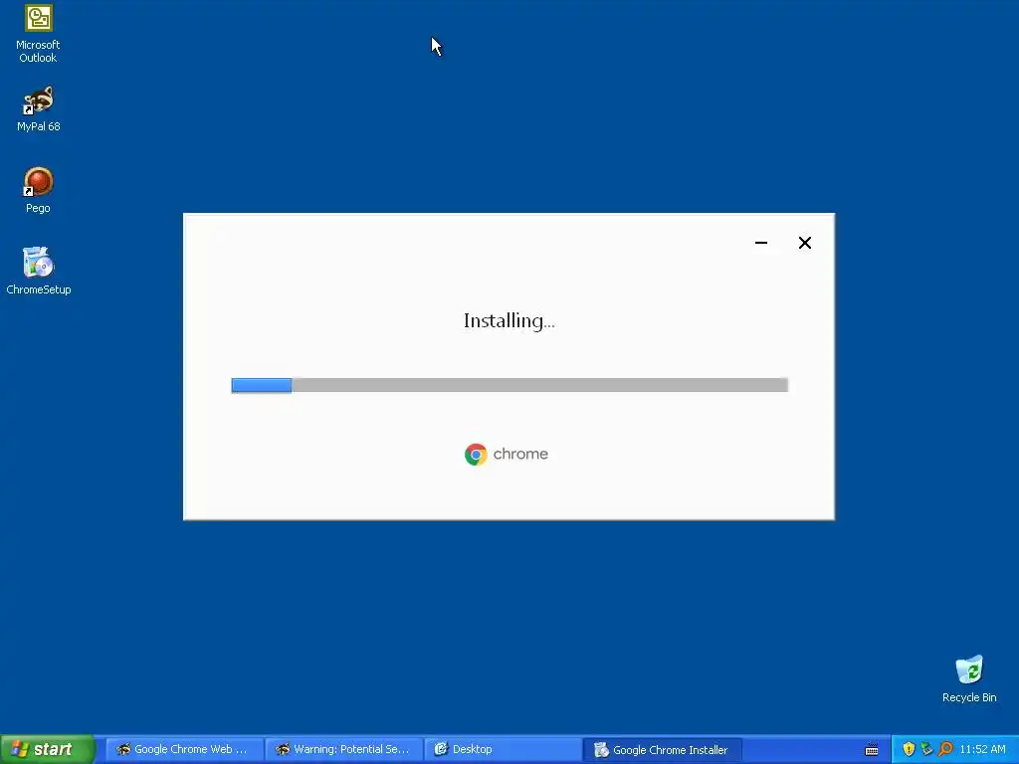The image size is (1019, 764).
Task: Click the Installing... status text
Action: click(509, 321)
